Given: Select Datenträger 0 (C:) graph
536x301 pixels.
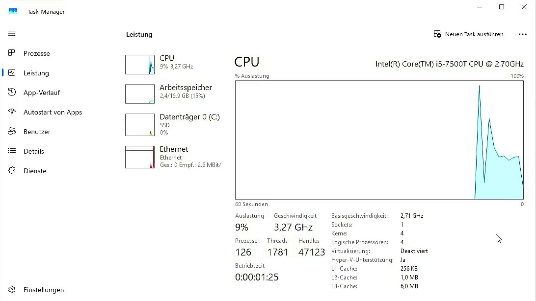Looking at the screenshot, I should point(140,125).
